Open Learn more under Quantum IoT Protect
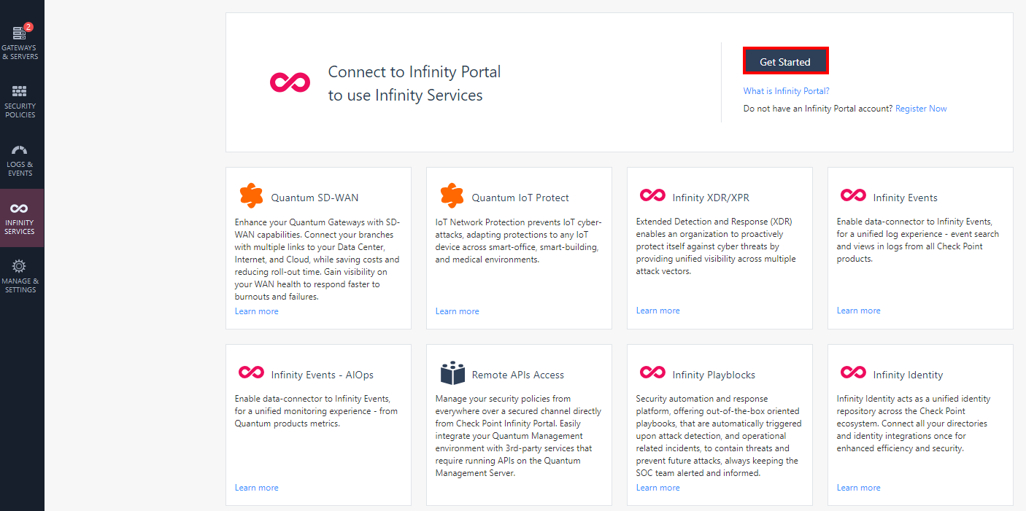Viewport: 1026px width, 511px height. tap(458, 311)
